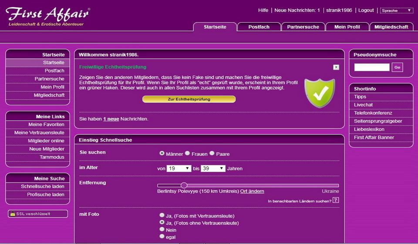Screen dimensions: 418x244
Task: Expand the Sprache language dropdown
Action: tap(396, 10)
